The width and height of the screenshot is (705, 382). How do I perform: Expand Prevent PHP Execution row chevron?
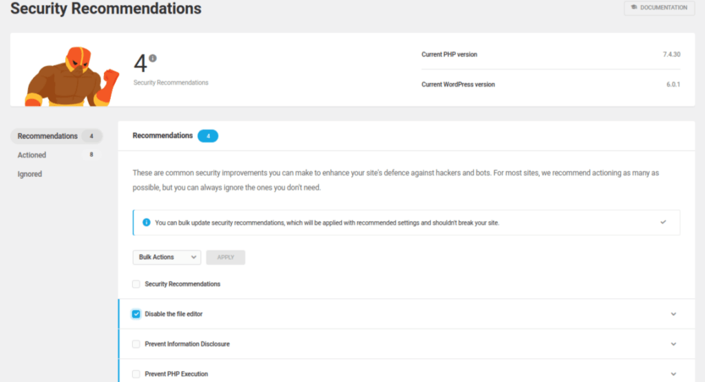click(x=673, y=374)
